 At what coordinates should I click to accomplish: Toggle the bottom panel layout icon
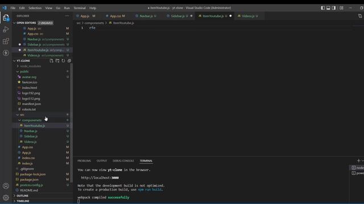click(x=328, y=8)
